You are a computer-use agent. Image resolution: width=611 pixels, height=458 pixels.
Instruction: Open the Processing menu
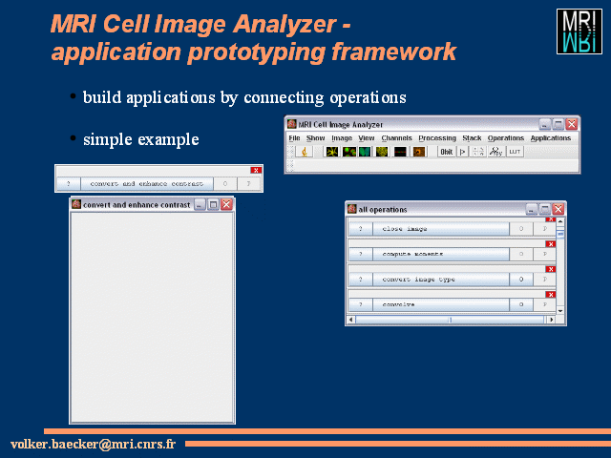(x=437, y=137)
